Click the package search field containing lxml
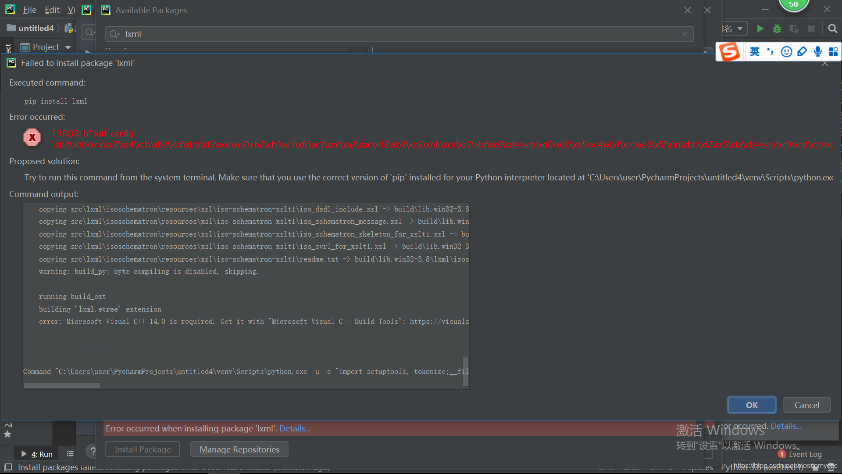 pyautogui.click(x=399, y=34)
